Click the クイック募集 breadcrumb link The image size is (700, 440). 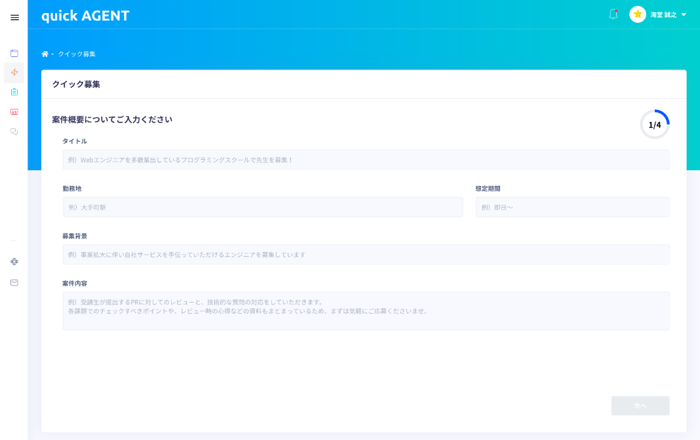(77, 54)
